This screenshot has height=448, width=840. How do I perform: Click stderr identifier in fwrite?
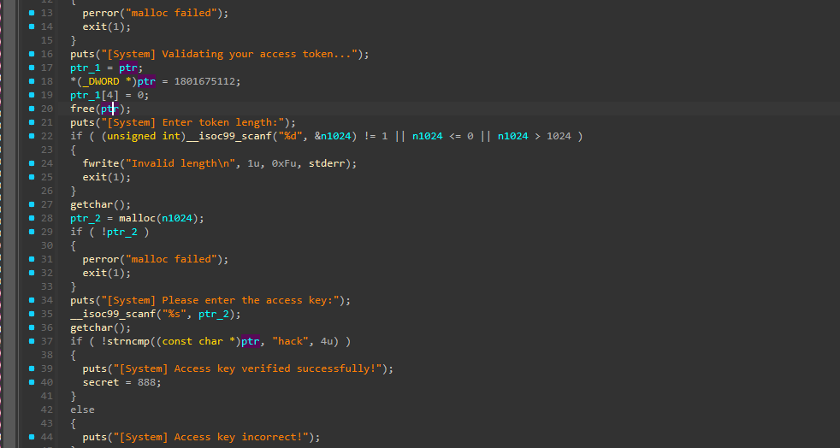(x=328, y=163)
